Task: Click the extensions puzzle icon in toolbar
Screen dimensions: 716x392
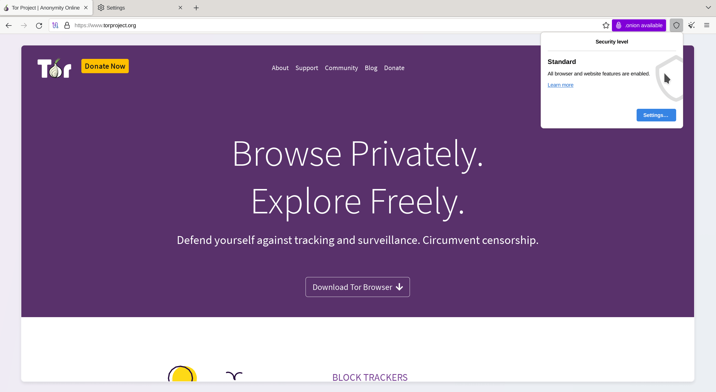Action: pos(691,25)
